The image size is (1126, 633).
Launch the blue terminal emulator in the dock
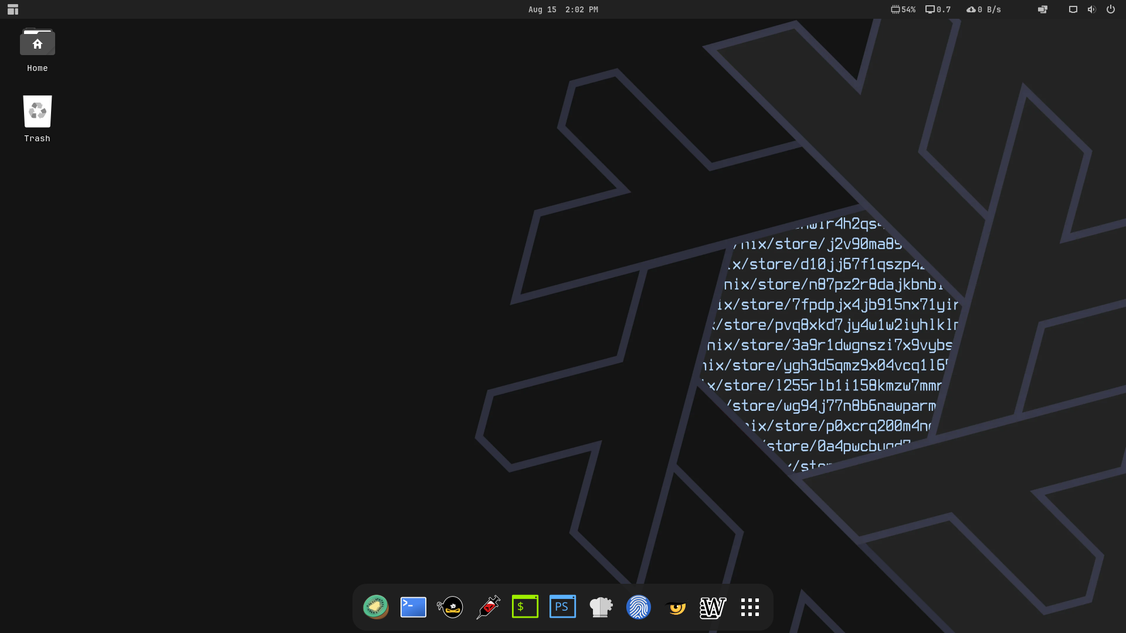point(413,607)
